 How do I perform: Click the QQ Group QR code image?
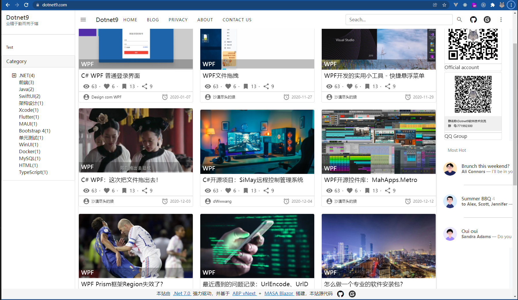[473, 94]
